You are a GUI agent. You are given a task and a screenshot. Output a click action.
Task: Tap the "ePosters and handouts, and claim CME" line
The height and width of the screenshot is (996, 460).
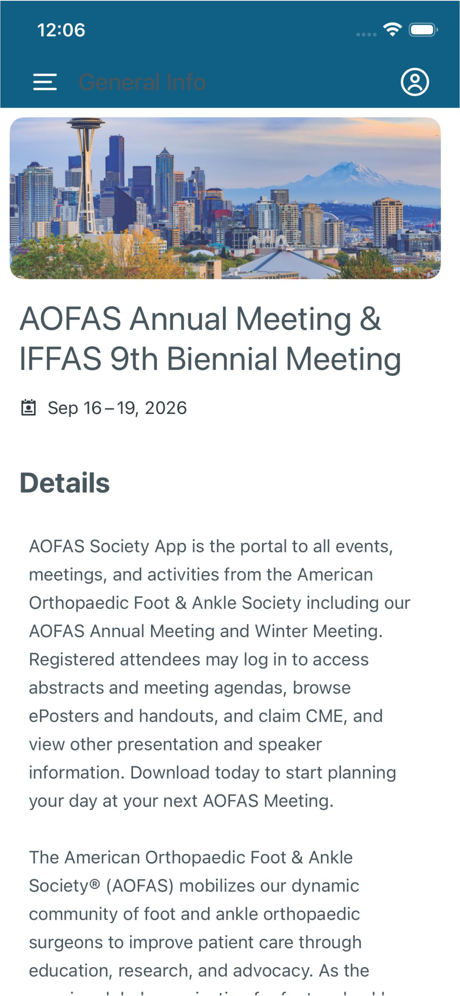[206, 716]
